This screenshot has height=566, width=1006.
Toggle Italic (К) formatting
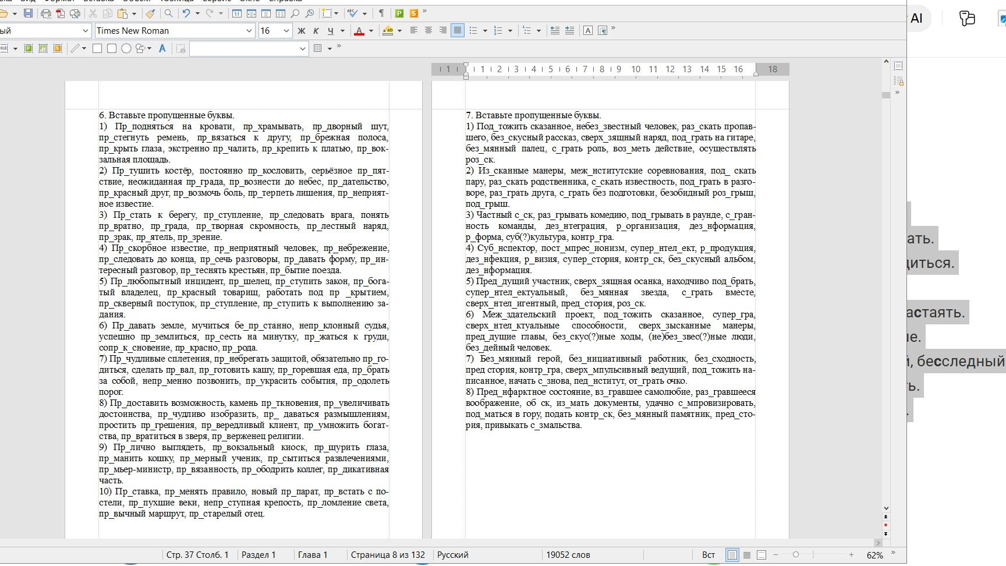316,31
